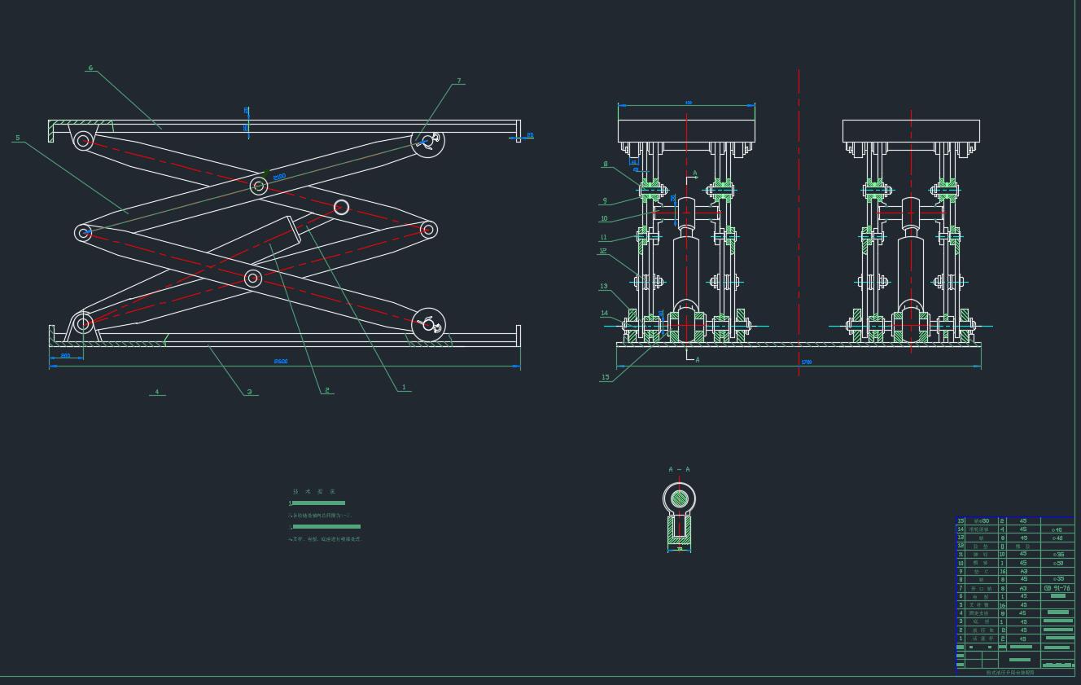The image size is (1081, 685).
Task: Select callout number 1 below scissor lift
Action: coord(403,387)
